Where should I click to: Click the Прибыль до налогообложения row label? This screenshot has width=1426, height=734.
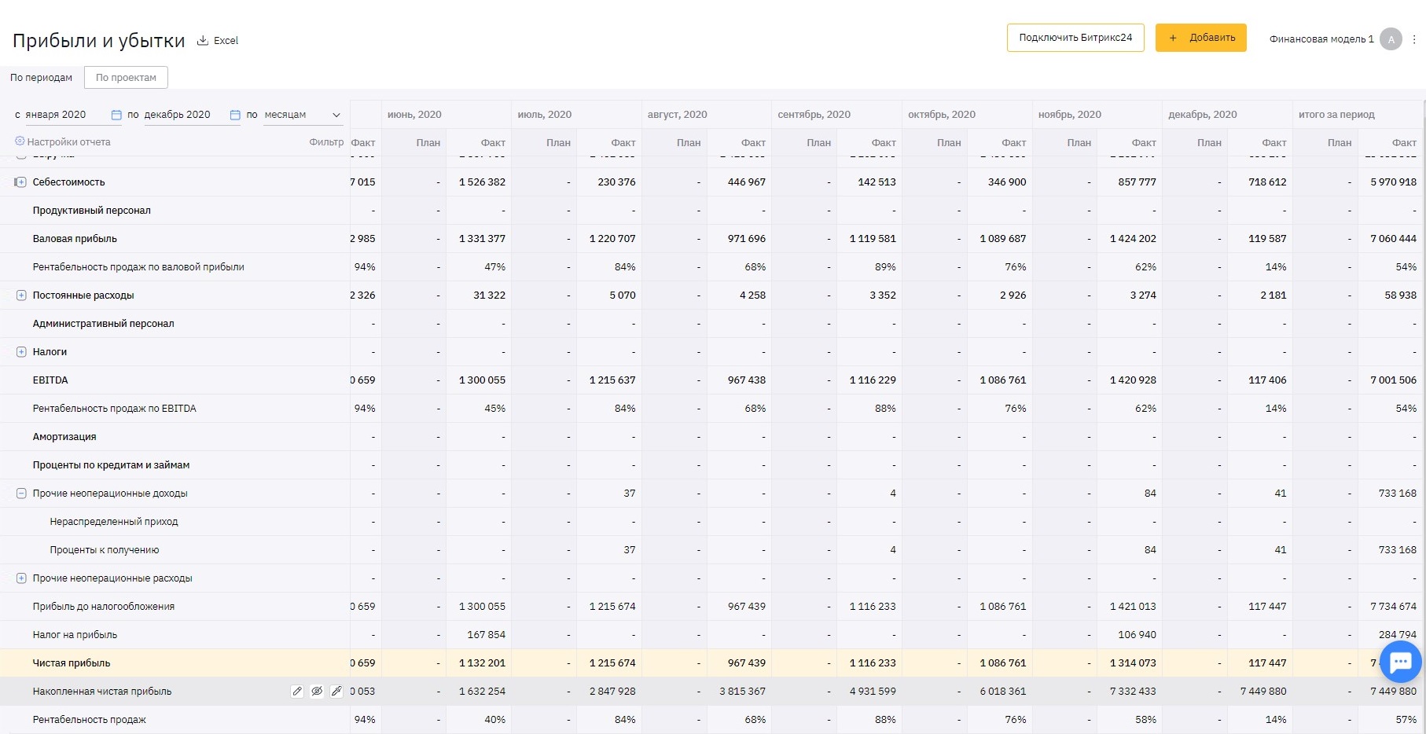(x=104, y=607)
